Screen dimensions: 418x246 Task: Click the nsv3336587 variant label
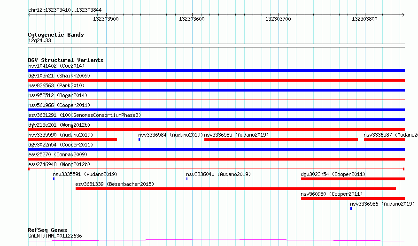[391, 135]
